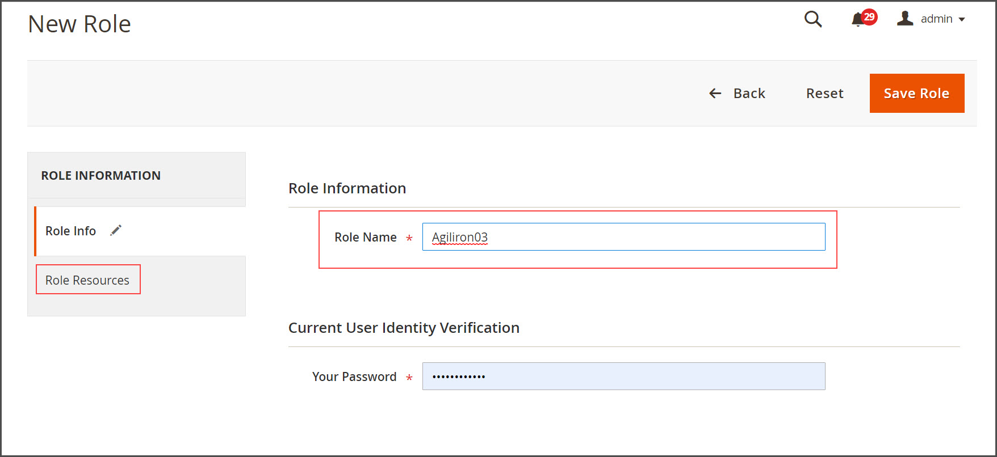The height and width of the screenshot is (457, 997).
Task: Click the Role Name label
Action: (x=365, y=238)
